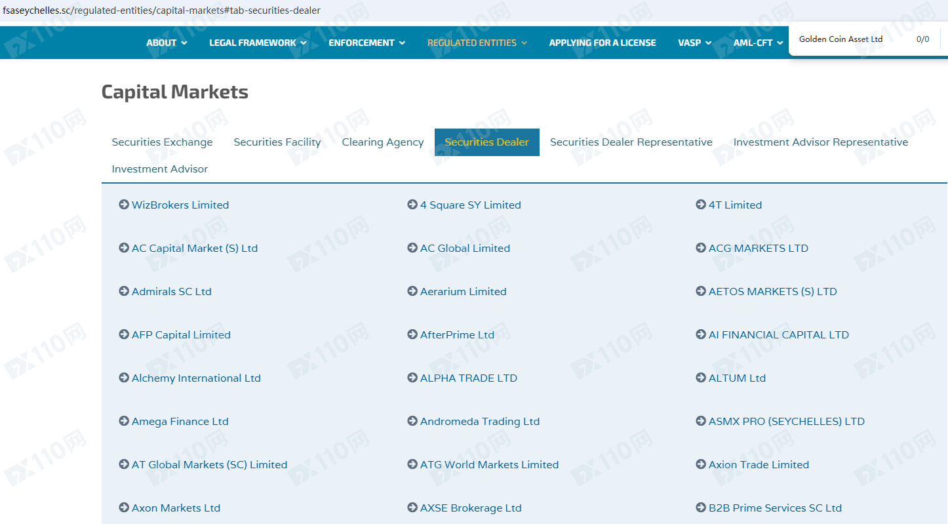Viewport: 948px width, 524px height.
Task: Switch to Clearing Agency tab
Action: pyautogui.click(x=383, y=142)
